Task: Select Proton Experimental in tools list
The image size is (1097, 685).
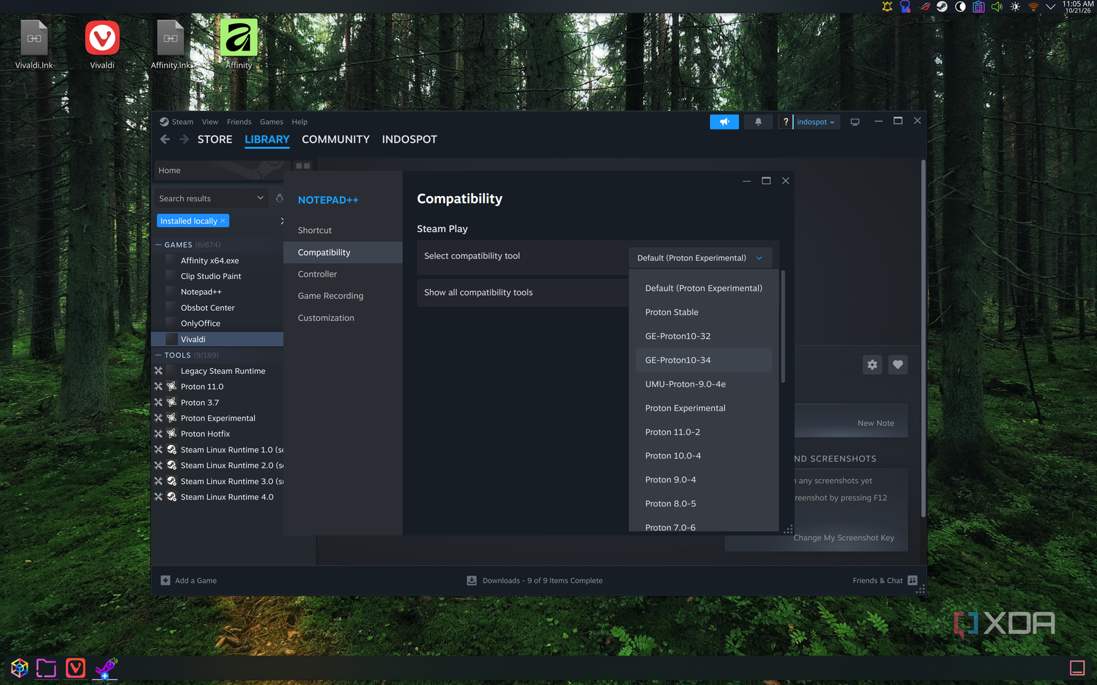Action: 217,418
